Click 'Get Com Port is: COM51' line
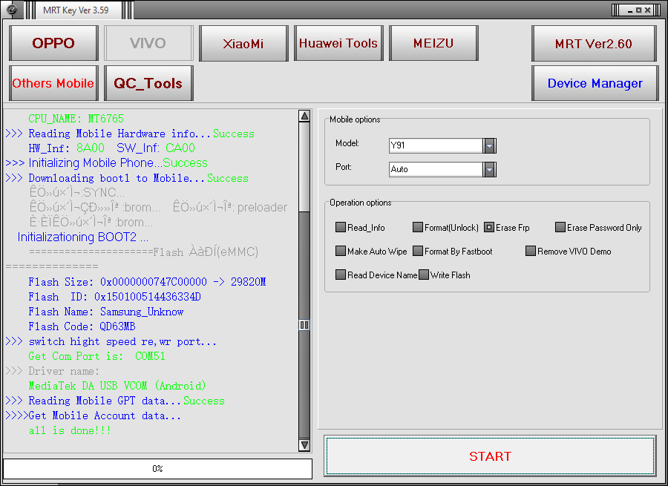The image size is (668, 486). (x=96, y=356)
